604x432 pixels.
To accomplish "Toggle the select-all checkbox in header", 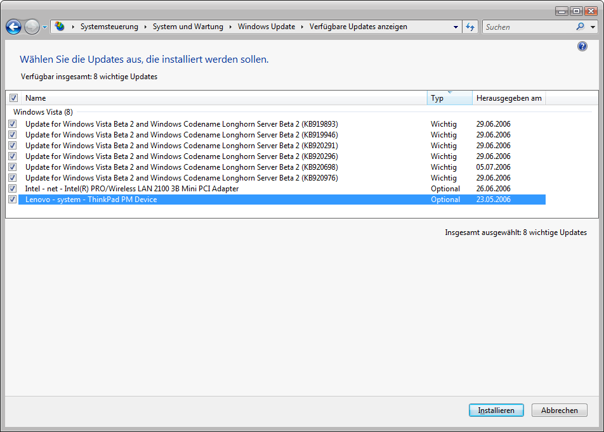I will pos(13,98).
